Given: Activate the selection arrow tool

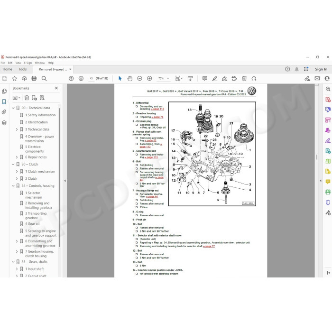Looking at the screenshot, I should (x=120, y=78).
